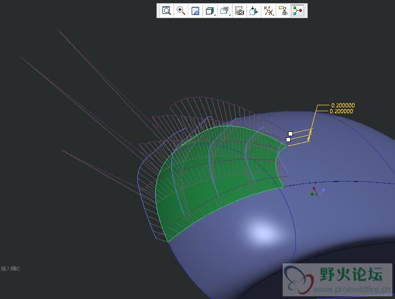395x299 pixels.
Task: Click the Repaint screen icon
Action: (195, 11)
